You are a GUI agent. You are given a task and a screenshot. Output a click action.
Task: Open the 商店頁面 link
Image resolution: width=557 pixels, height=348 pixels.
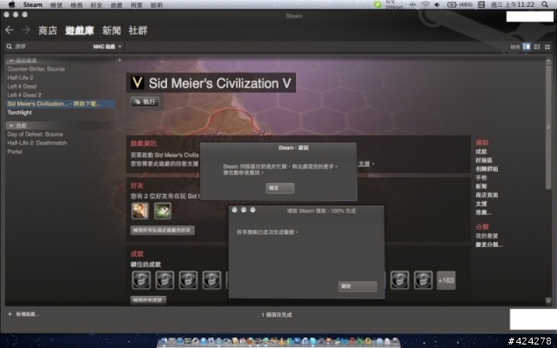[x=487, y=195]
